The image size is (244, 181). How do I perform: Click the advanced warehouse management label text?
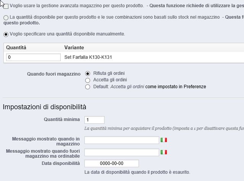click(x=76, y=6)
